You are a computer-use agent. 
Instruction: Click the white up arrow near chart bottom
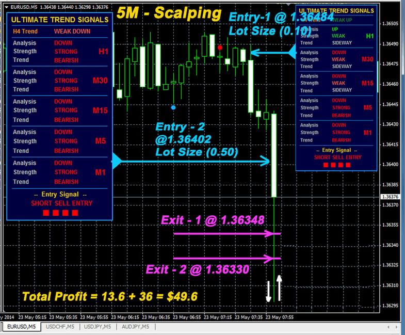tap(279, 288)
